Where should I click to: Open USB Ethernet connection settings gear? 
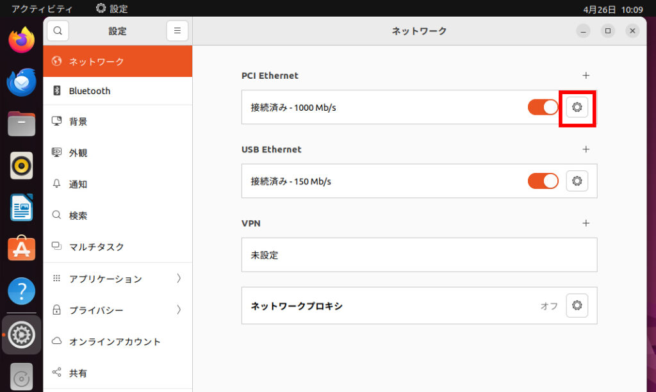[577, 181]
